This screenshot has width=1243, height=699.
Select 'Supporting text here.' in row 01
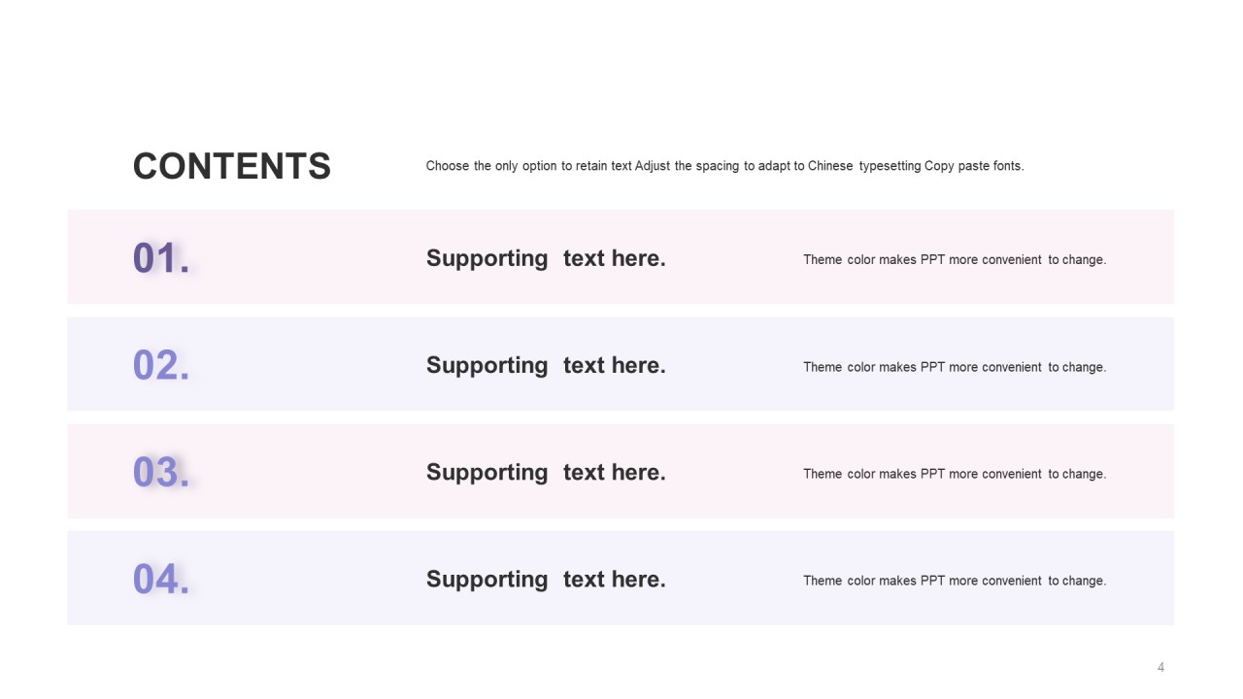546,258
